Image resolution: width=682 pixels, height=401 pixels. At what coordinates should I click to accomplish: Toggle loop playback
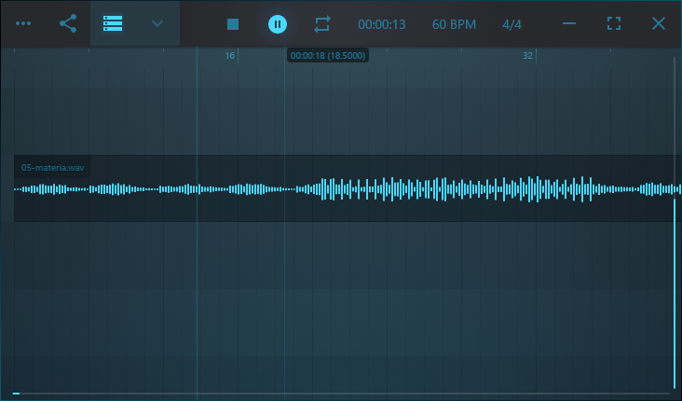tap(322, 24)
